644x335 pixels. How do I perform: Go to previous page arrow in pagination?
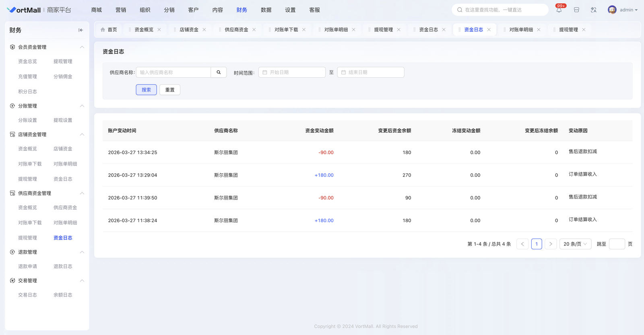point(522,244)
